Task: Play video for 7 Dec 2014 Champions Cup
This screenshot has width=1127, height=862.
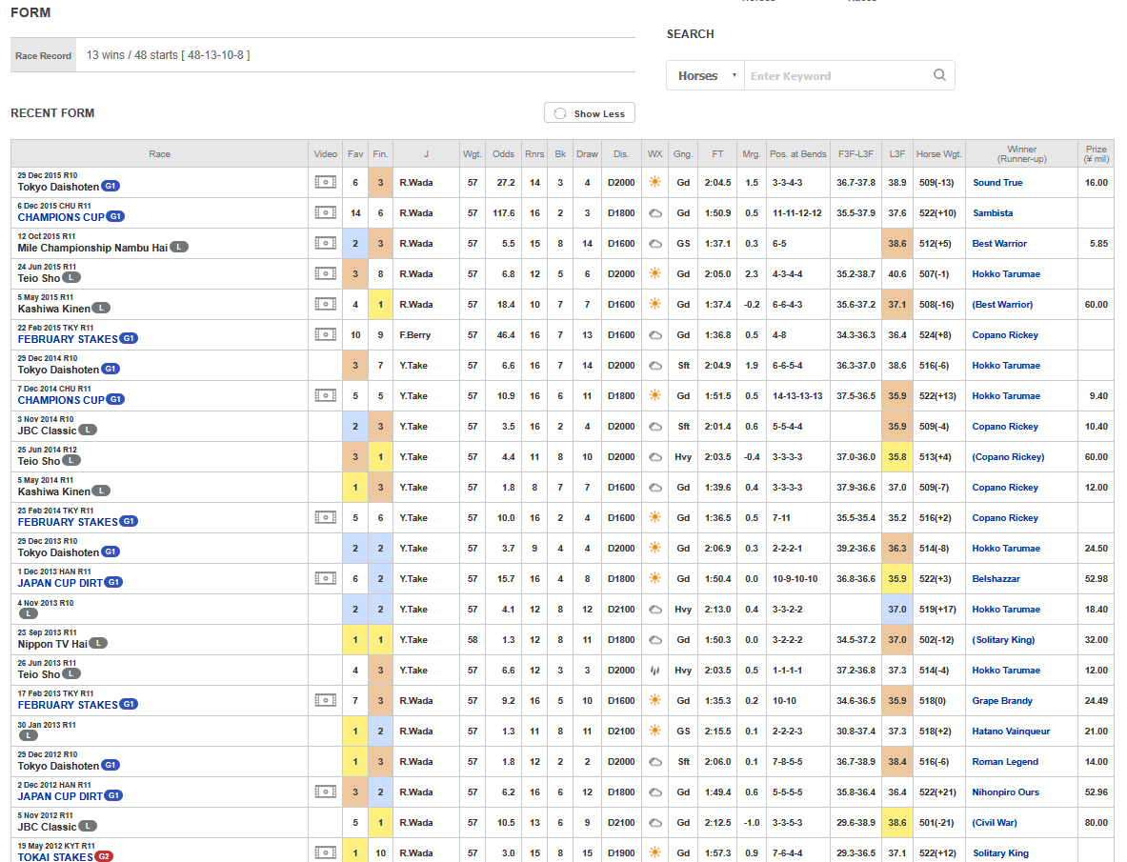Action: pos(325,396)
